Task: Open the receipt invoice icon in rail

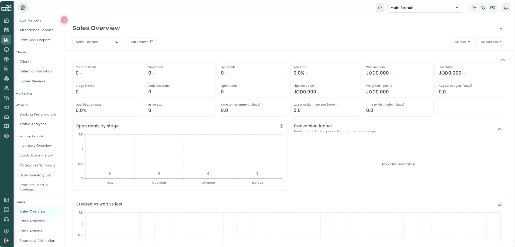Action: (6, 69)
